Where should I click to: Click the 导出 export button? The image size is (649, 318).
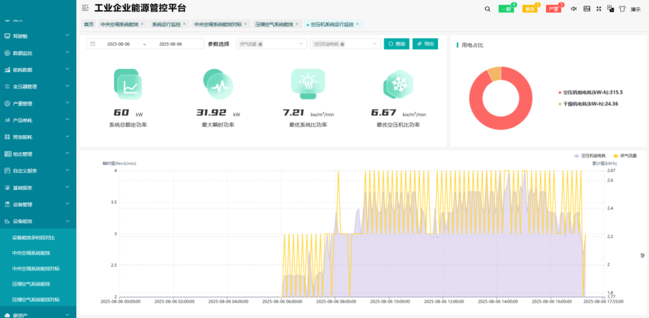(425, 44)
